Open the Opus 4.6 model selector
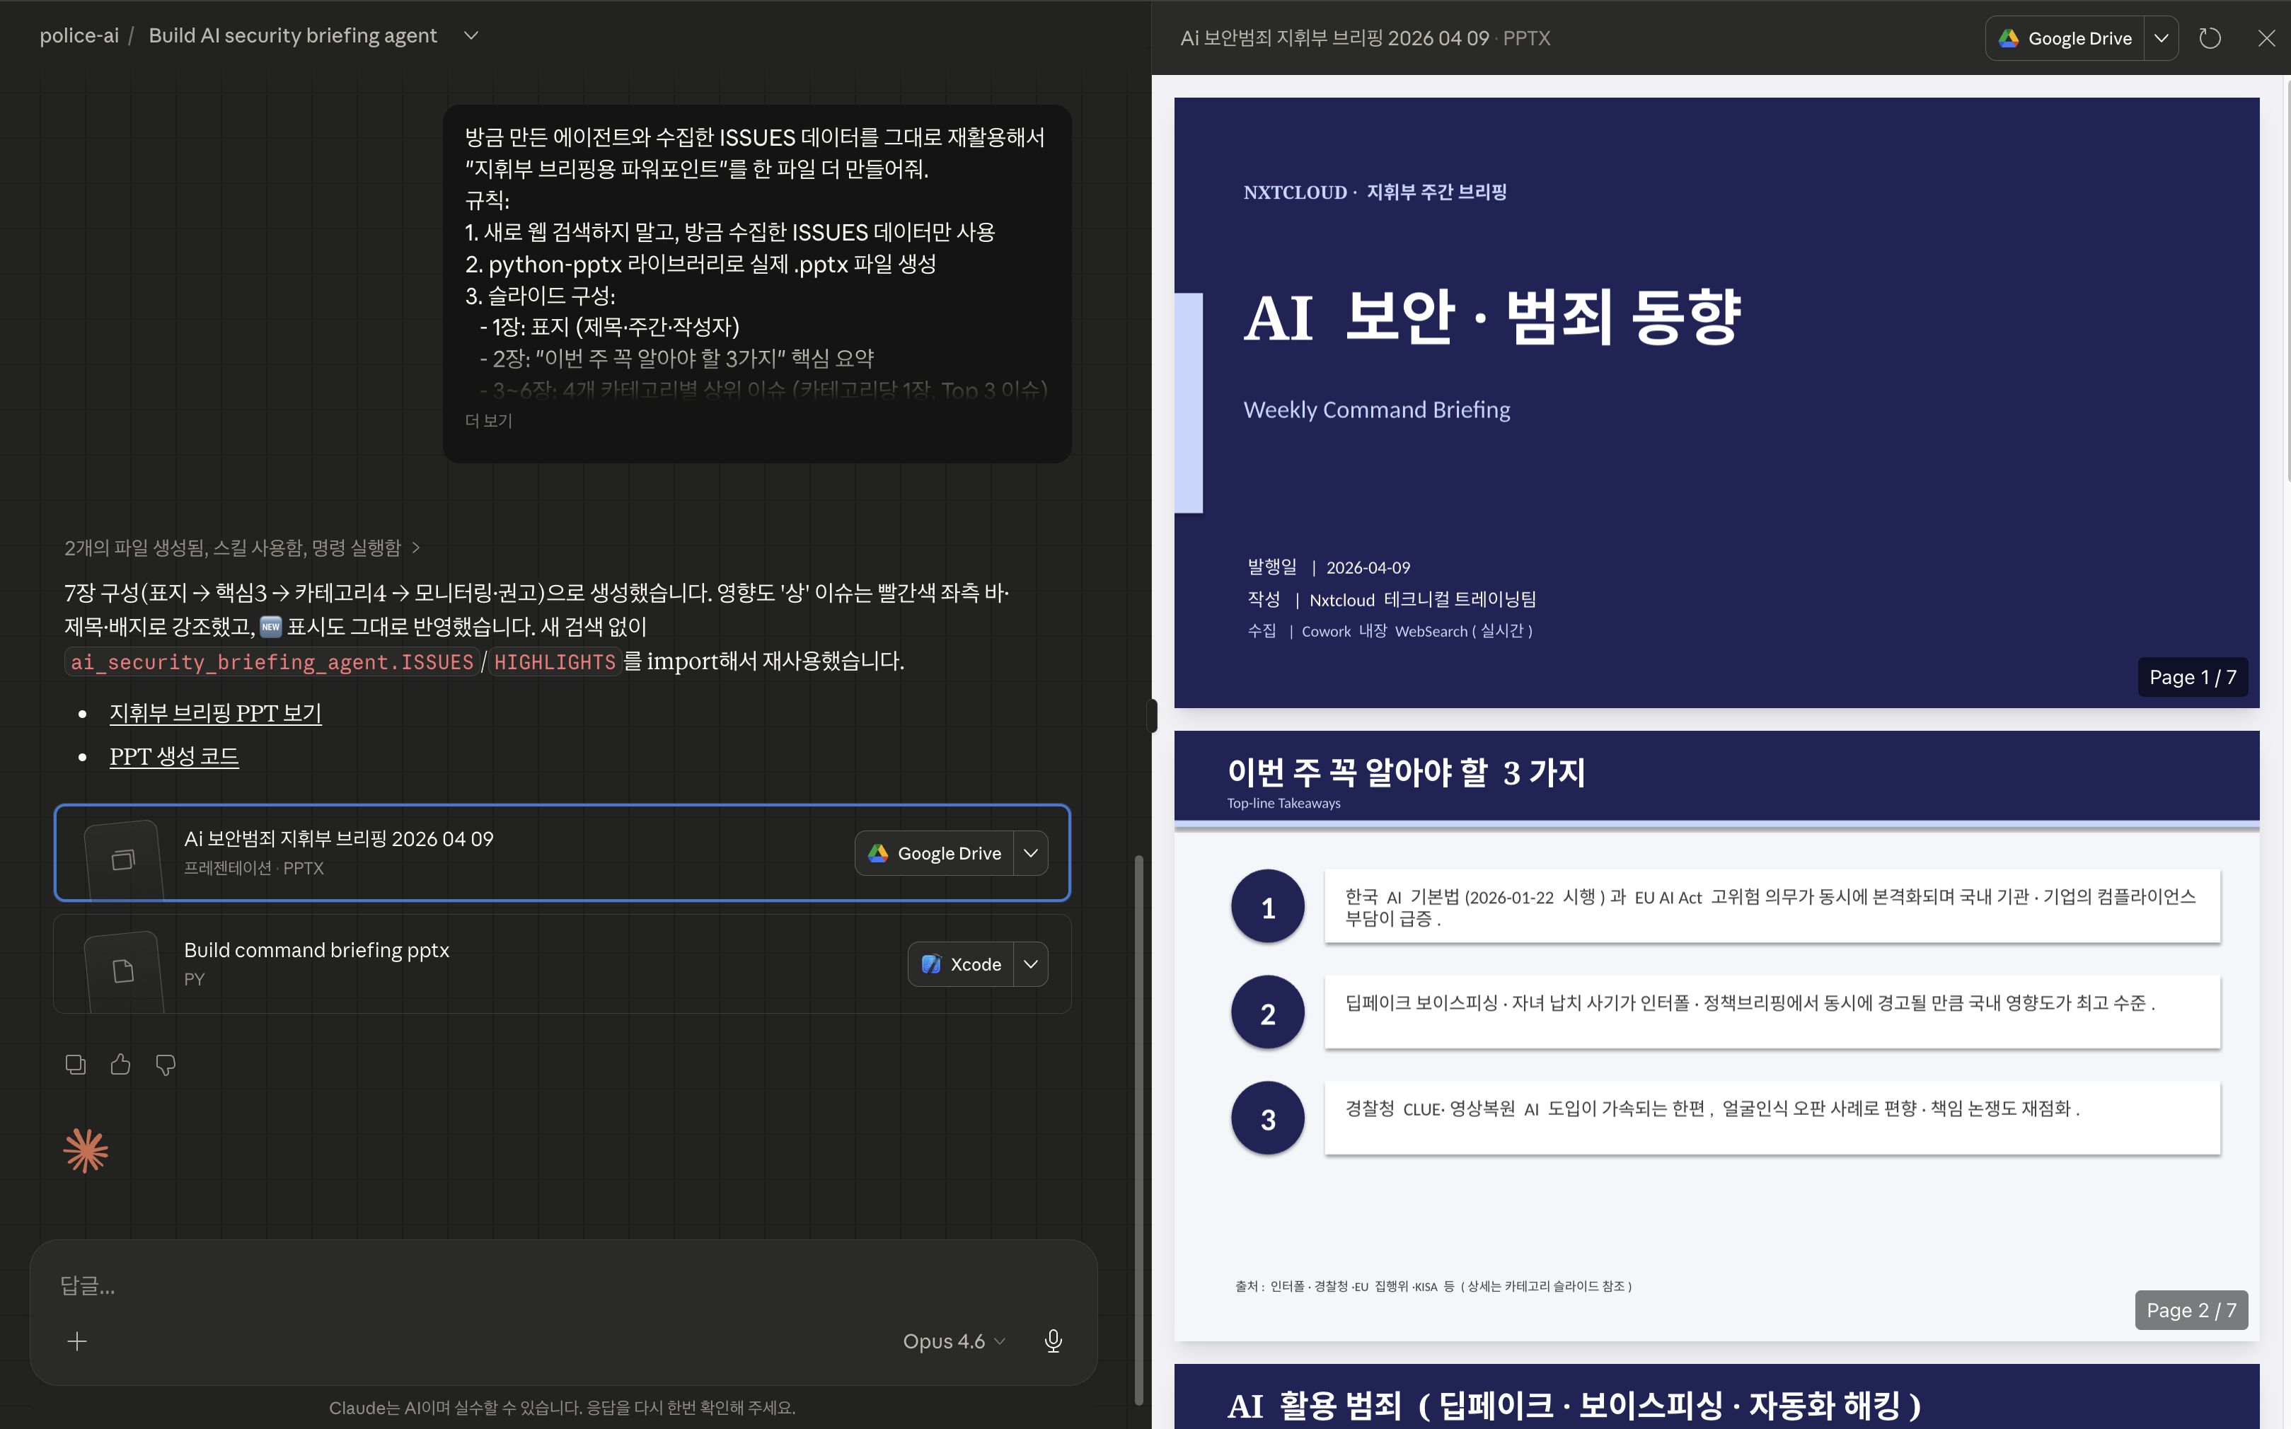2291x1429 pixels. [x=954, y=1341]
